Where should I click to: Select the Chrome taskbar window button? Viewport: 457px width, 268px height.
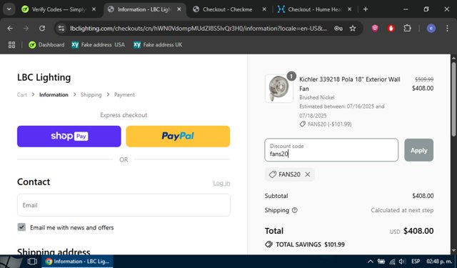point(78,262)
